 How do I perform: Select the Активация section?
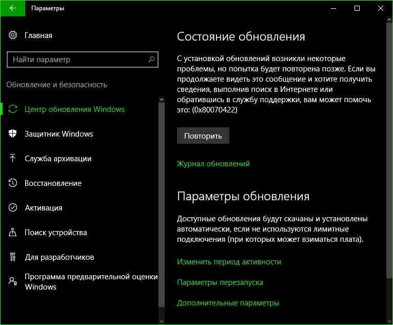click(x=44, y=208)
